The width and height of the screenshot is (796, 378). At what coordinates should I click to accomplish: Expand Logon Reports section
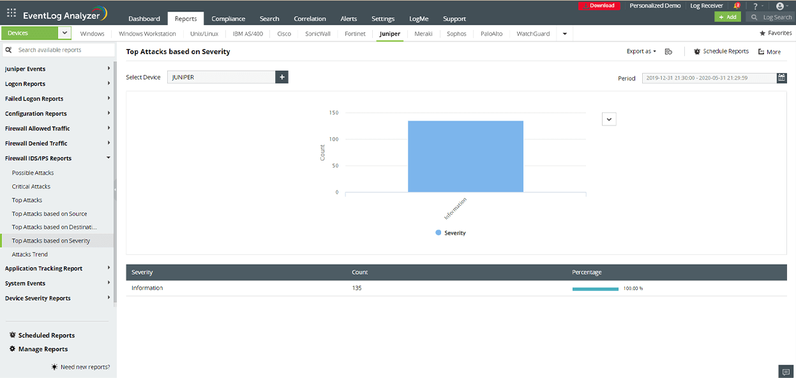57,84
